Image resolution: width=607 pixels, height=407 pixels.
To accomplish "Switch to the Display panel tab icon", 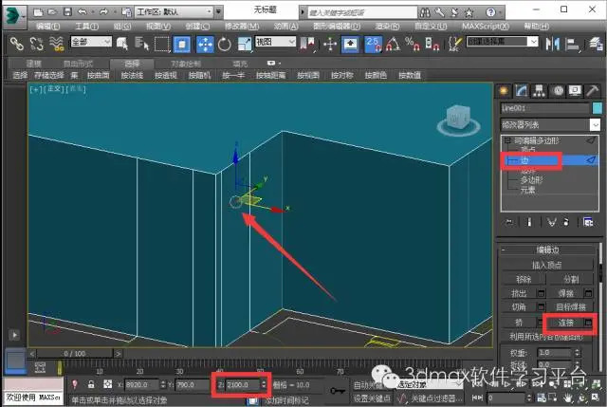I will pos(575,91).
